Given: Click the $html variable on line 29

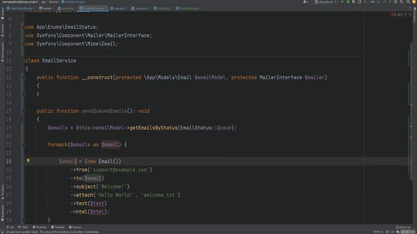Looking at the screenshot, I should (x=97, y=212).
